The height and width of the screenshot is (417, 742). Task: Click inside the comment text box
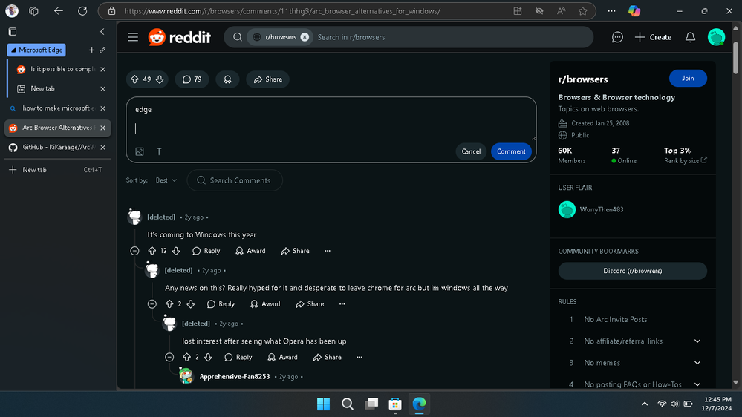tap(331, 119)
